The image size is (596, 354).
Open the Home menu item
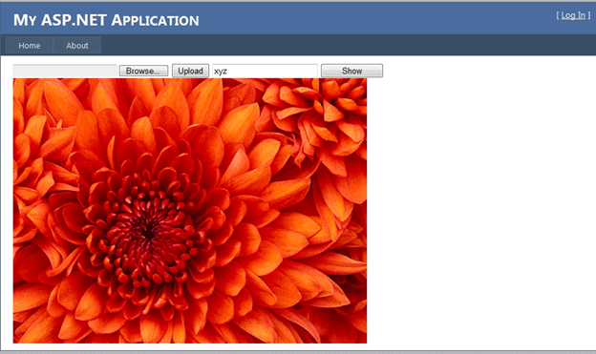tap(30, 46)
